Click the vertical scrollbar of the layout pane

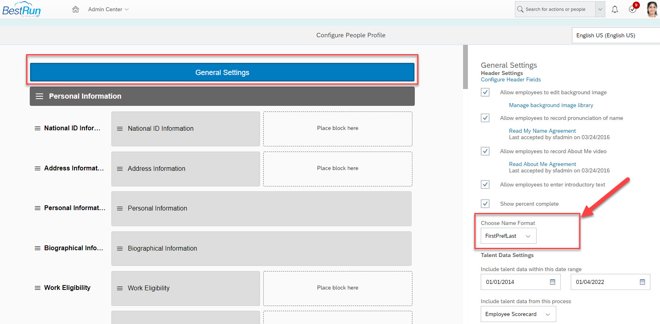[465, 67]
